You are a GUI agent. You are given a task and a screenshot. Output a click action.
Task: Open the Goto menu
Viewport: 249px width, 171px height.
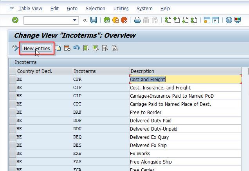pyautogui.click(x=72, y=8)
